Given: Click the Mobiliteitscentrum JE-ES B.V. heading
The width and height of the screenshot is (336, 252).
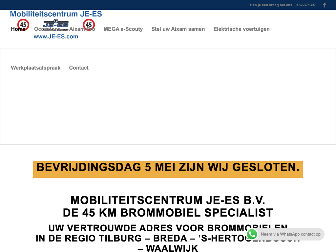Looking at the screenshot, I should (x=168, y=200).
